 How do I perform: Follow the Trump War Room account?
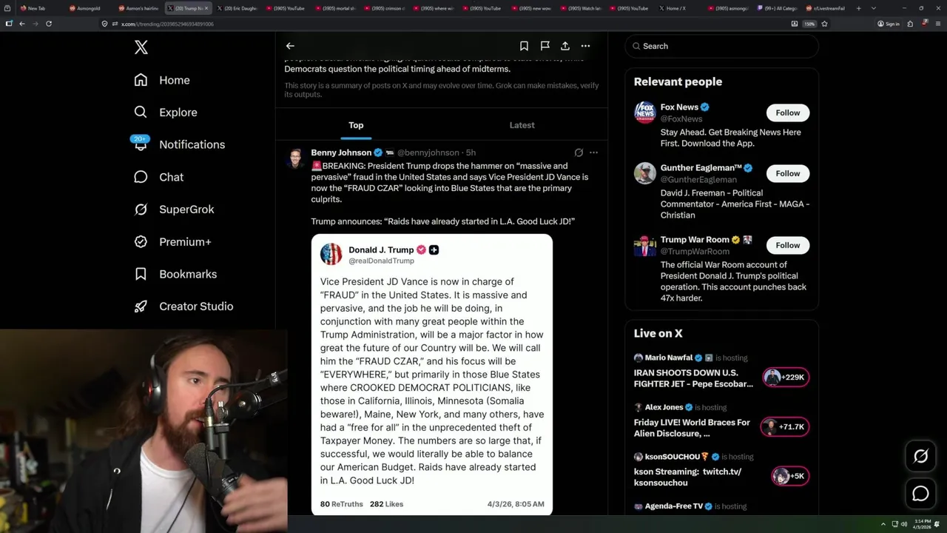788,245
